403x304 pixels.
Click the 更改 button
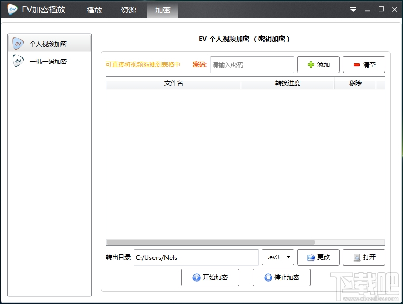click(x=318, y=257)
